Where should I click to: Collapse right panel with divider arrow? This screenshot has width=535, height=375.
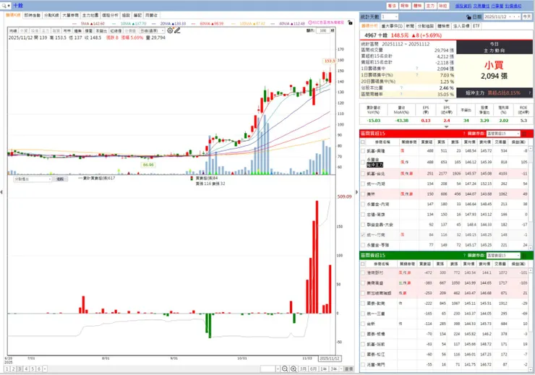coord(357,192)
